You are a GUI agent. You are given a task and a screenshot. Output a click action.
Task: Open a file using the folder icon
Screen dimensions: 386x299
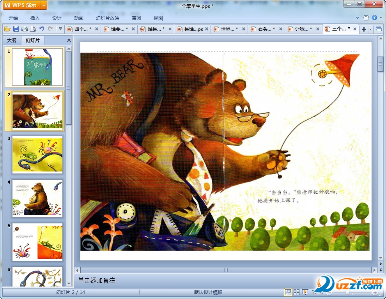[7, 29]
